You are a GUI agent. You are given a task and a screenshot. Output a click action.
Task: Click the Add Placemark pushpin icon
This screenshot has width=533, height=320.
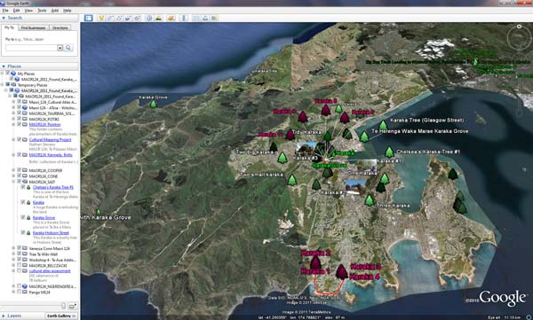[101, 18]
